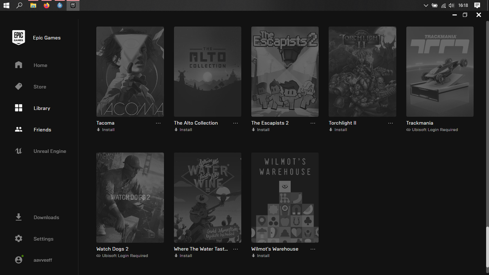Screen dimensions: 489x275
Task: Open the Windows notification center
Action: click(477, 5)
